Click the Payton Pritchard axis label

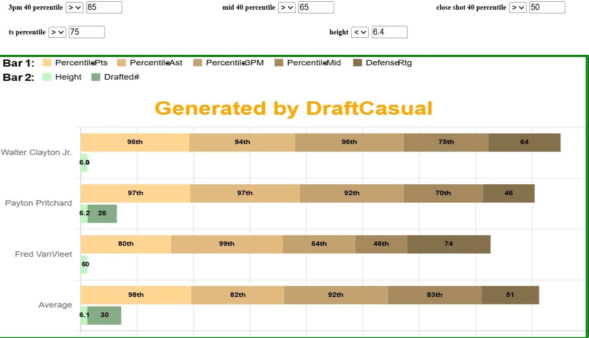(x=39, y=203)
